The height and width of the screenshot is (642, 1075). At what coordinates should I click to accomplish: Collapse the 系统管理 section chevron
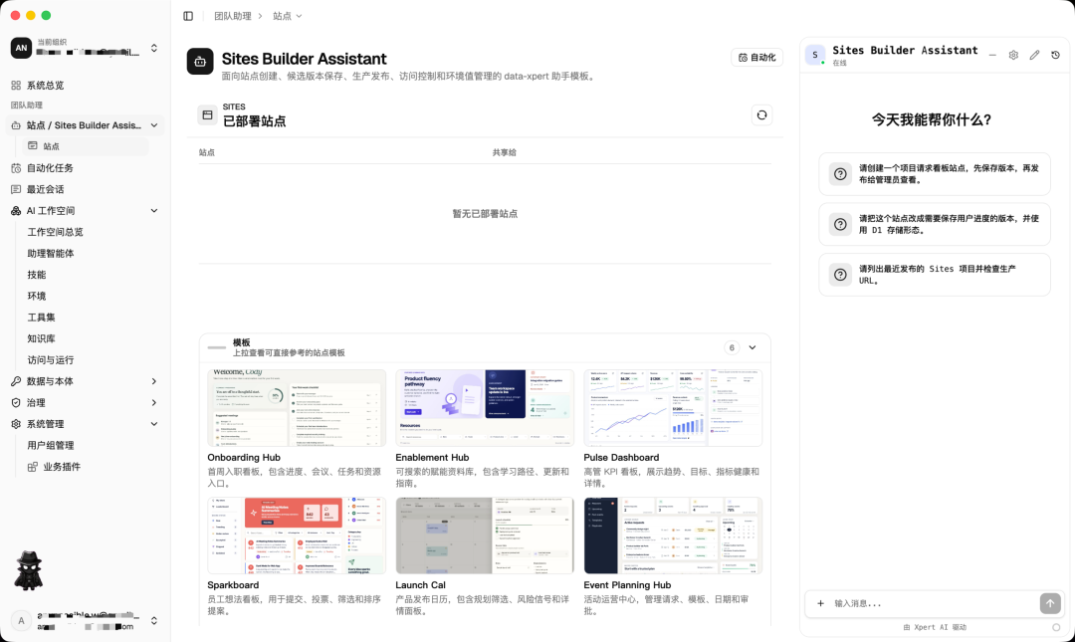click(154, 424)
